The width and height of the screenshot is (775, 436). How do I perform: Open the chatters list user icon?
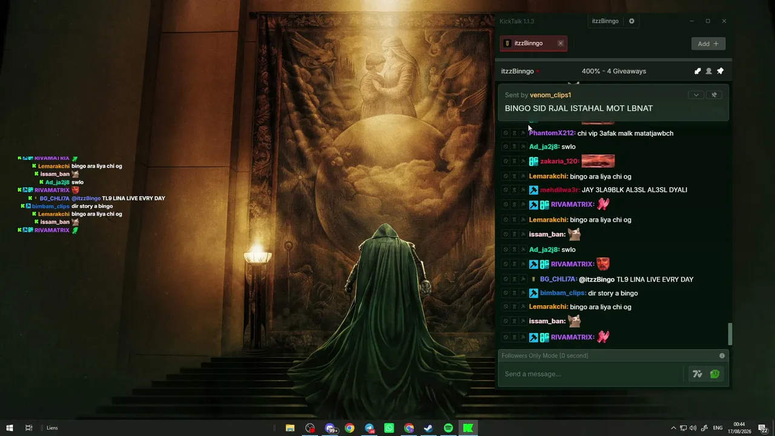pyautogui.click(x=709, y=71)
